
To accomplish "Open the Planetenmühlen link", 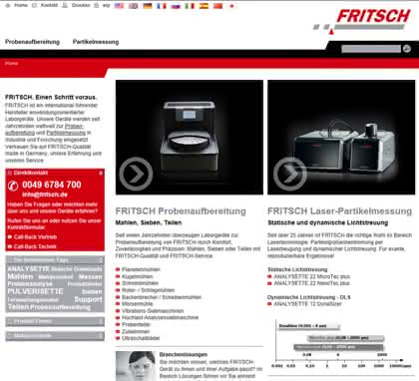I will (141, 269).
